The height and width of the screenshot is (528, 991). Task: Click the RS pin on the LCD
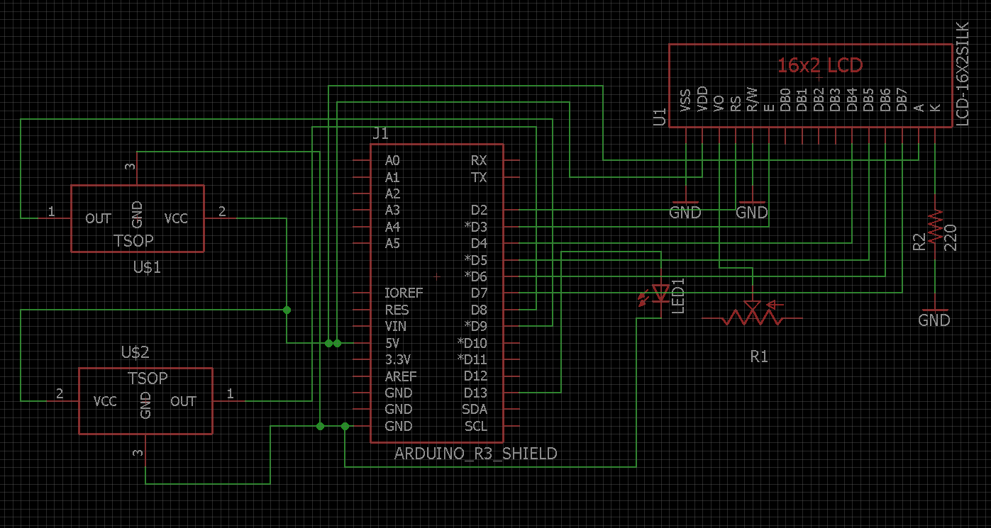point(736,105)
